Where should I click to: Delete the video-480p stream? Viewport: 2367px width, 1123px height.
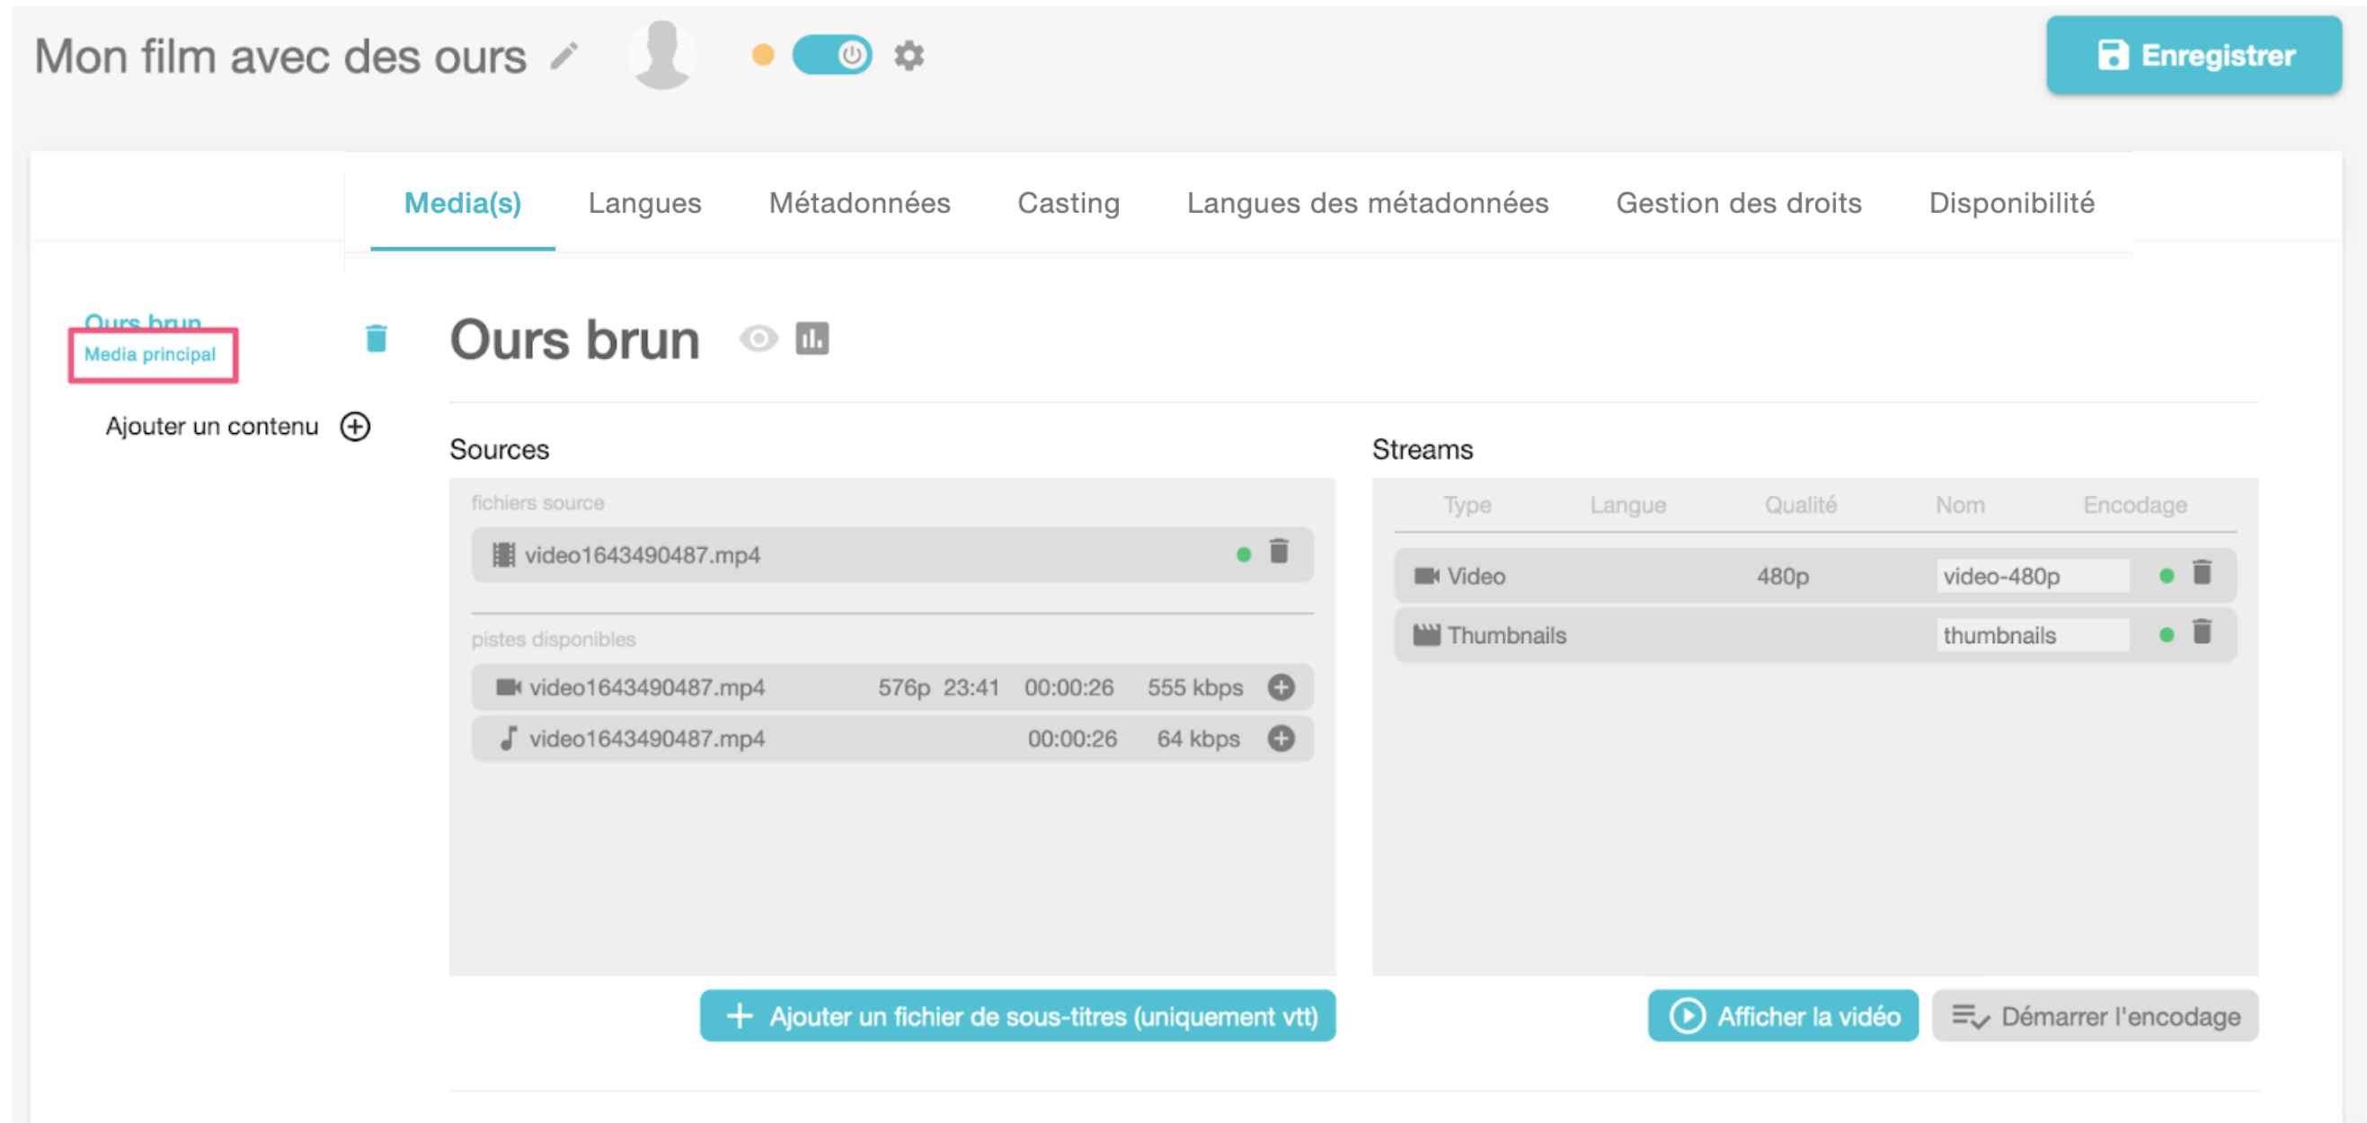(2202, 573)
